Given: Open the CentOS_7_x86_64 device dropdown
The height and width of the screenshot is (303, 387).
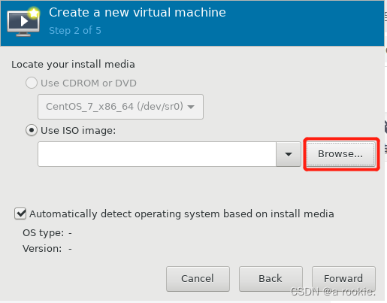Looking at the screenshot, I should [x=120, y=107].
